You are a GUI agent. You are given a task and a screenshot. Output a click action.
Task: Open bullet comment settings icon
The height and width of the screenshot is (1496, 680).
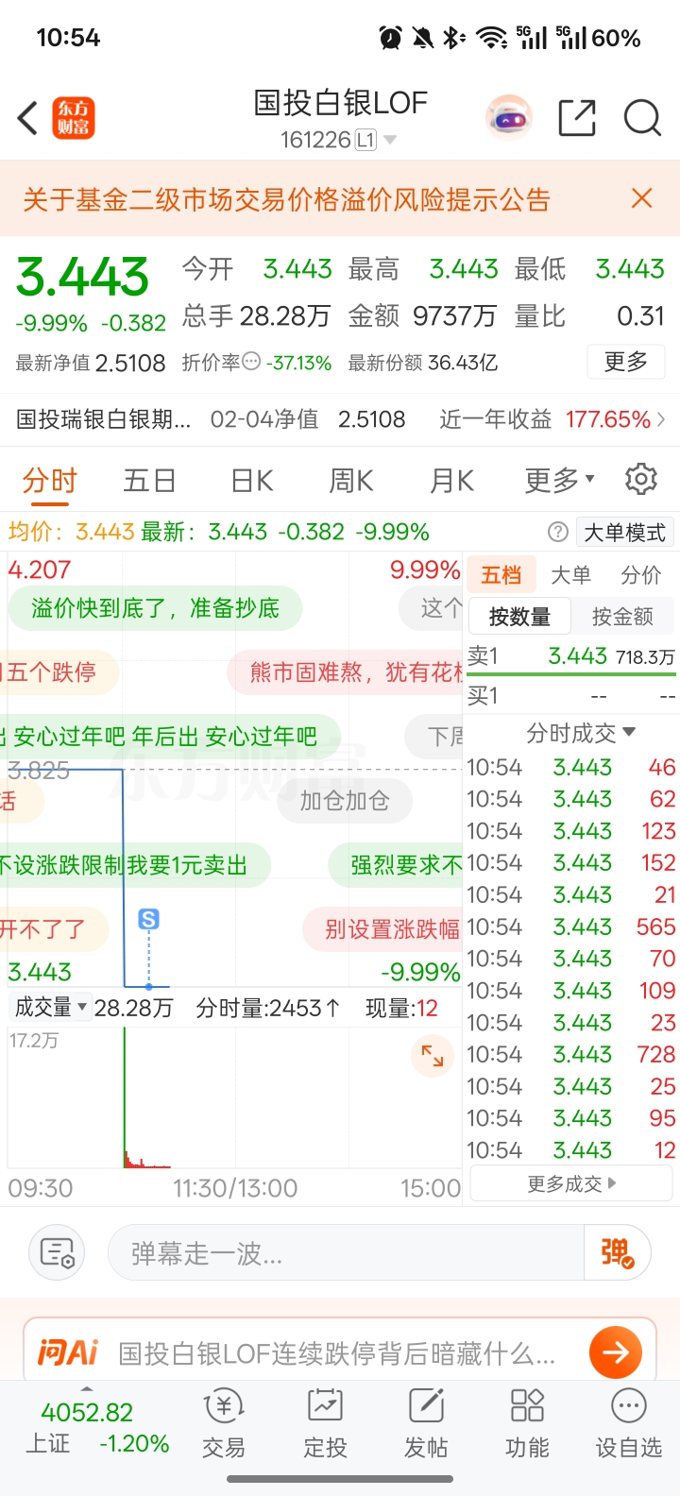58,1253
